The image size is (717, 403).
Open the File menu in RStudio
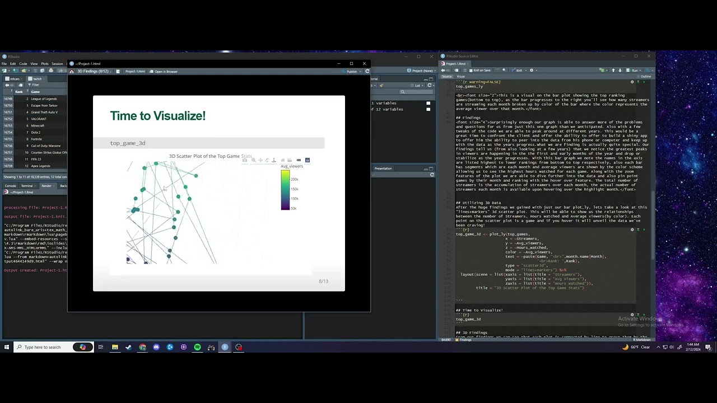pyautogui.click(x=4, y=64)
